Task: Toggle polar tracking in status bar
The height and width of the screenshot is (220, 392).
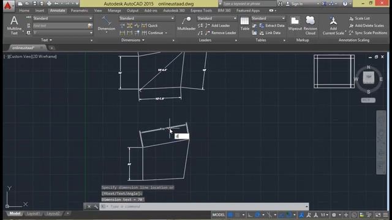Action: click(257, 215)
